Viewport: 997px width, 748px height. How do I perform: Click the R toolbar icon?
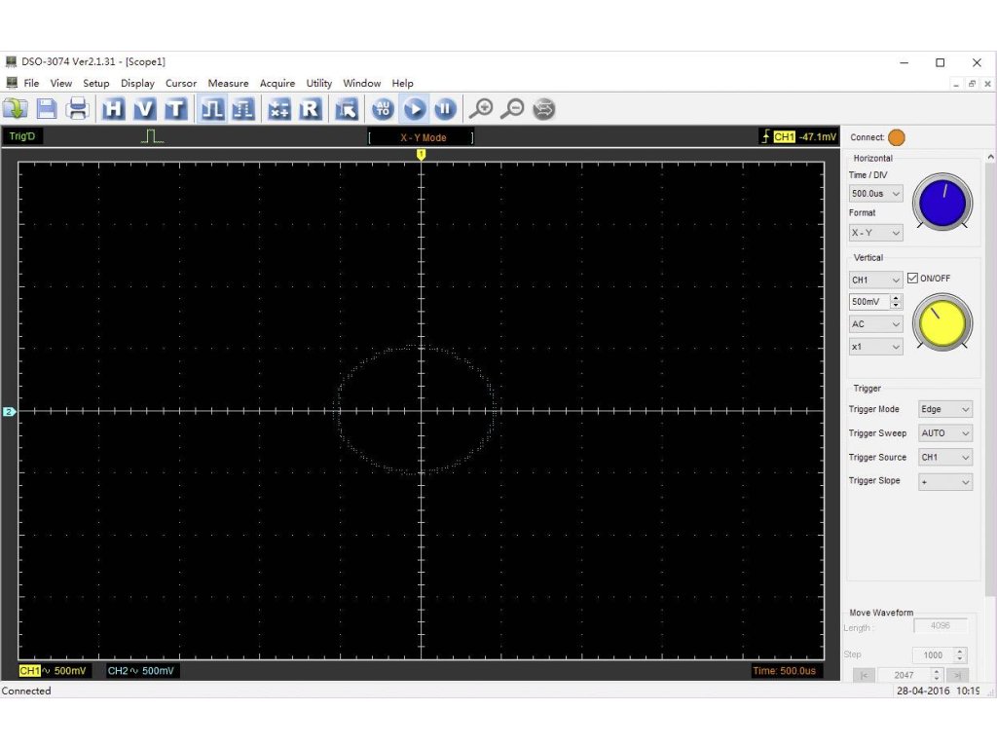point(310,109)
